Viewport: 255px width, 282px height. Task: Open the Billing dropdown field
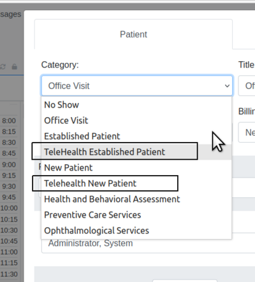click(x=247, y=132)
